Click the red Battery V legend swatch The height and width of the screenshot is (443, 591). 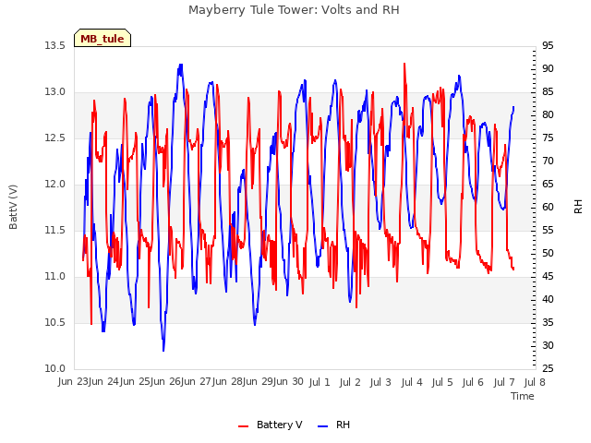[244, 425]
